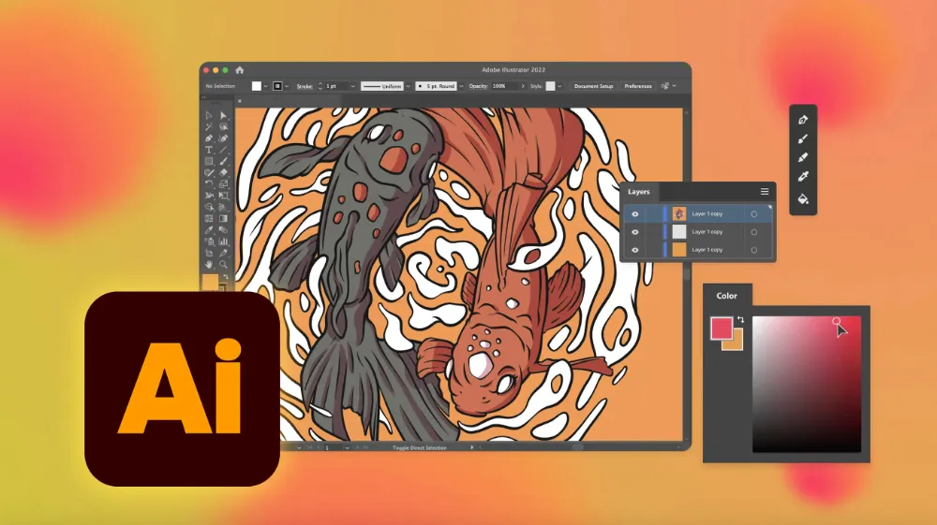Select the Blend tool
Image resolution: width=937 pixels, height=525 pixels.
coord(224,229)
